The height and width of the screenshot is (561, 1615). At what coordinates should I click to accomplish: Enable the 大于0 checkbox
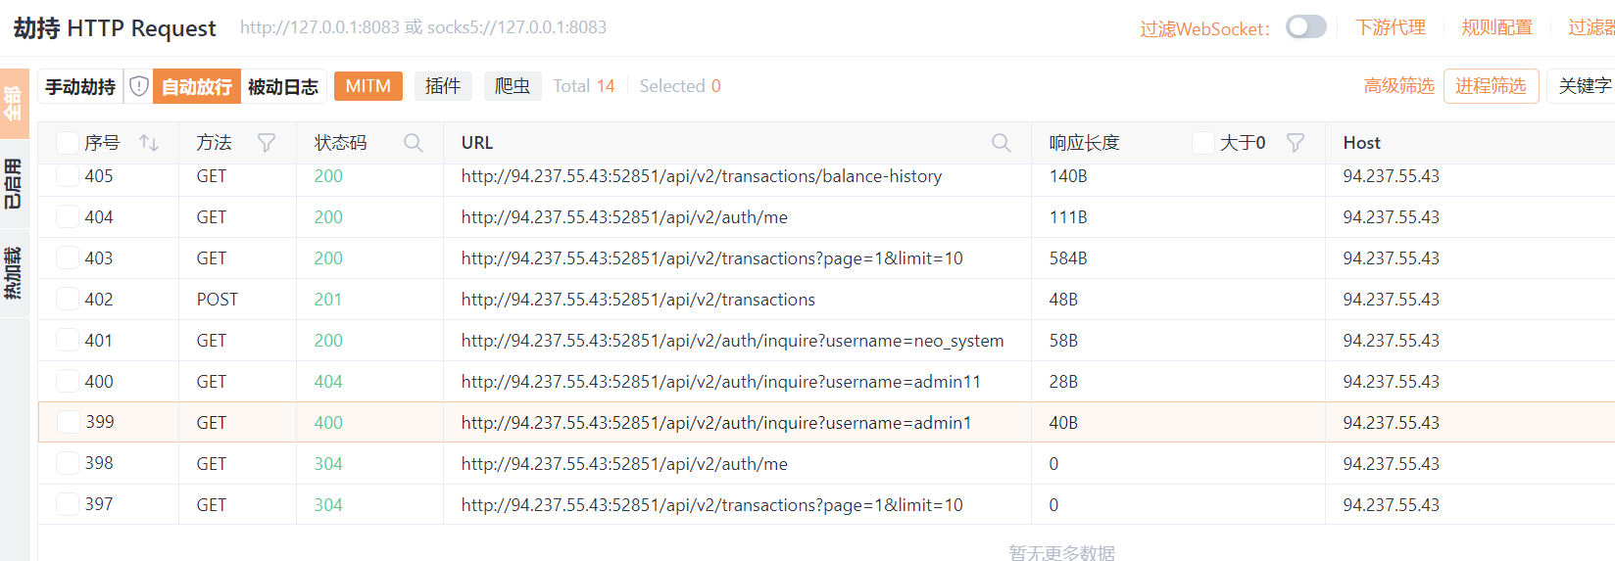coord(1203,143)
